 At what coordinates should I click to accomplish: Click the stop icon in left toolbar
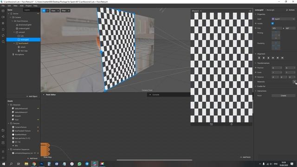[x=3, y=30]
